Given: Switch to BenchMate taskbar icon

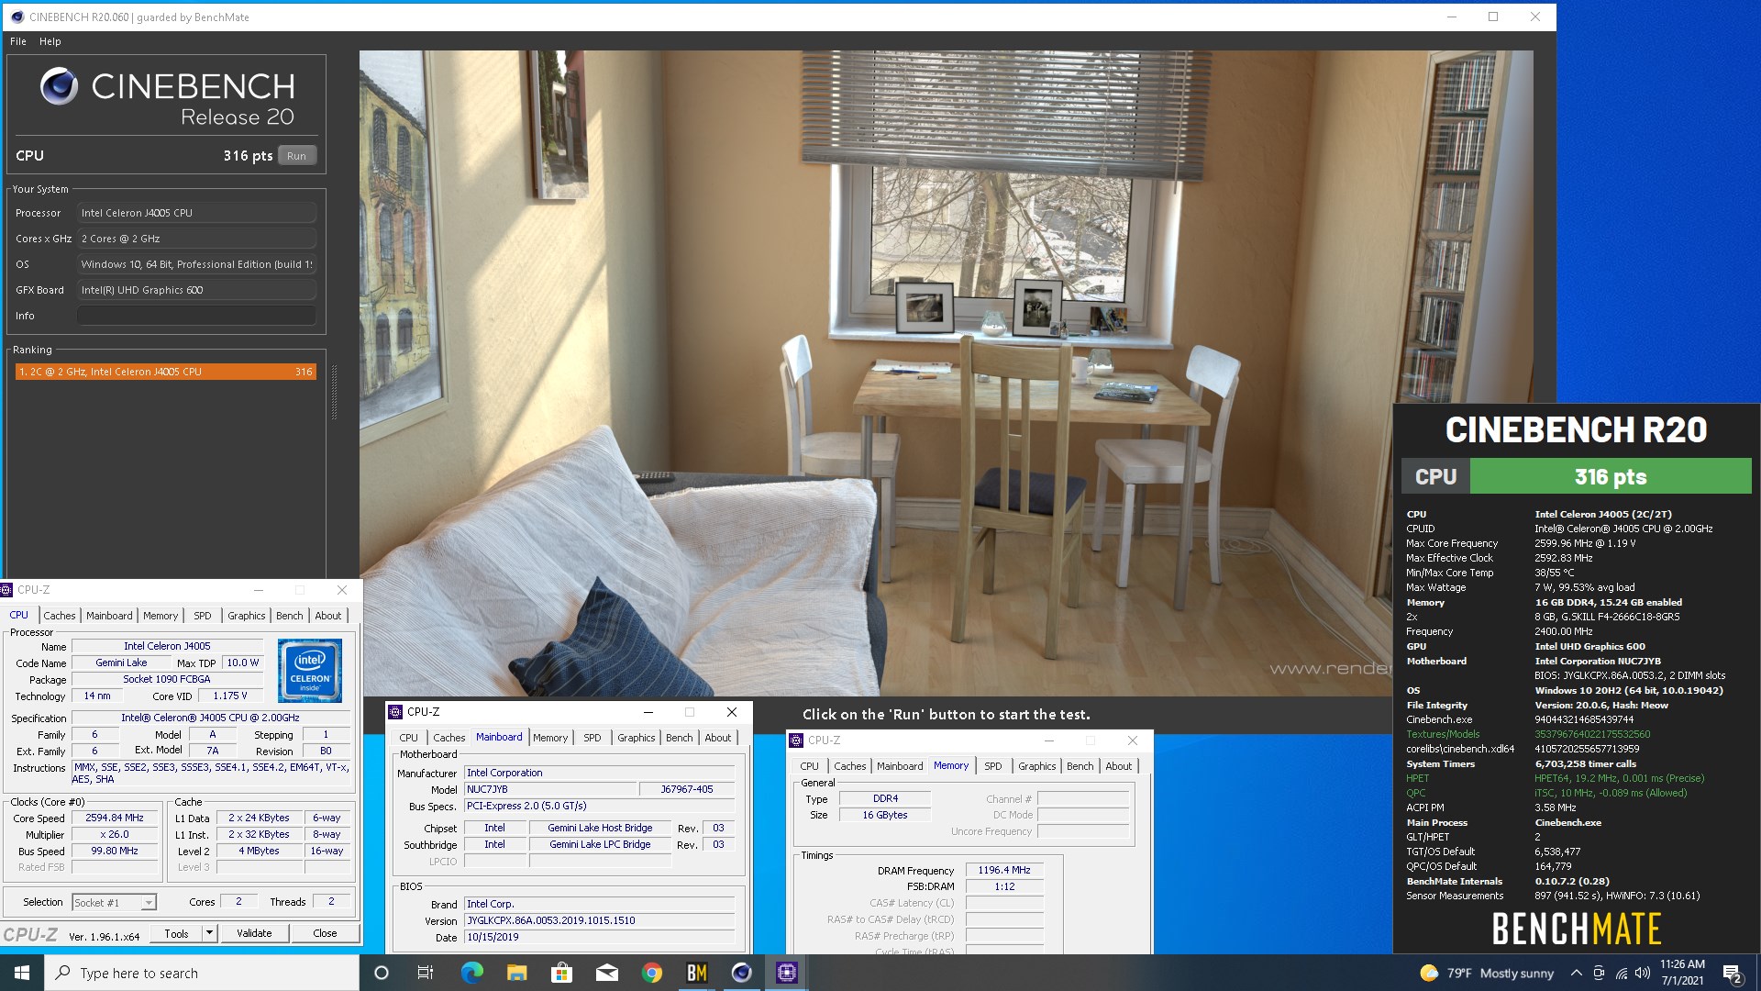Looking at the screenshot, I should click(x=697, y=973).
